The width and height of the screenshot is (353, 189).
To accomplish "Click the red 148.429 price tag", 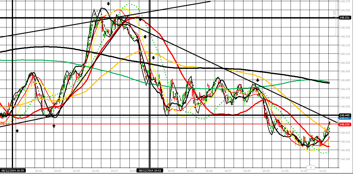I will click(x=345, y=124).
